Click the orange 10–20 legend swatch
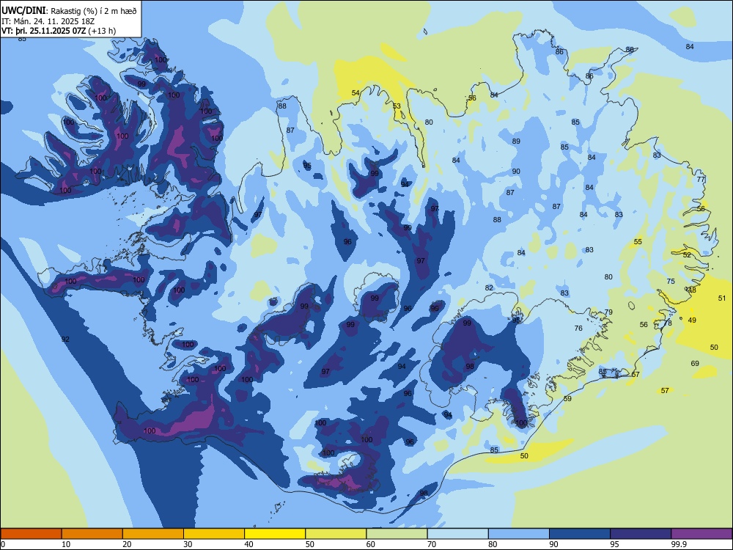 pyautogui.click(x=92, y=534)
